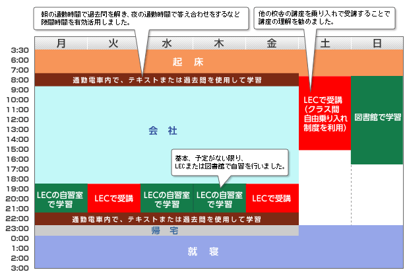Screen dimensions: 405x276
Task: Select the orange 起床 wake-up block
Action: (188, 62)
